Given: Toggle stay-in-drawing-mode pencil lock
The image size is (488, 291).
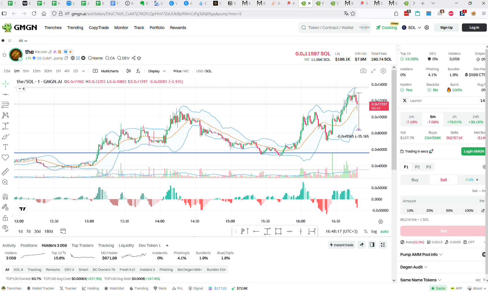Looking at the screenshot, I should (x=5, y=207).
